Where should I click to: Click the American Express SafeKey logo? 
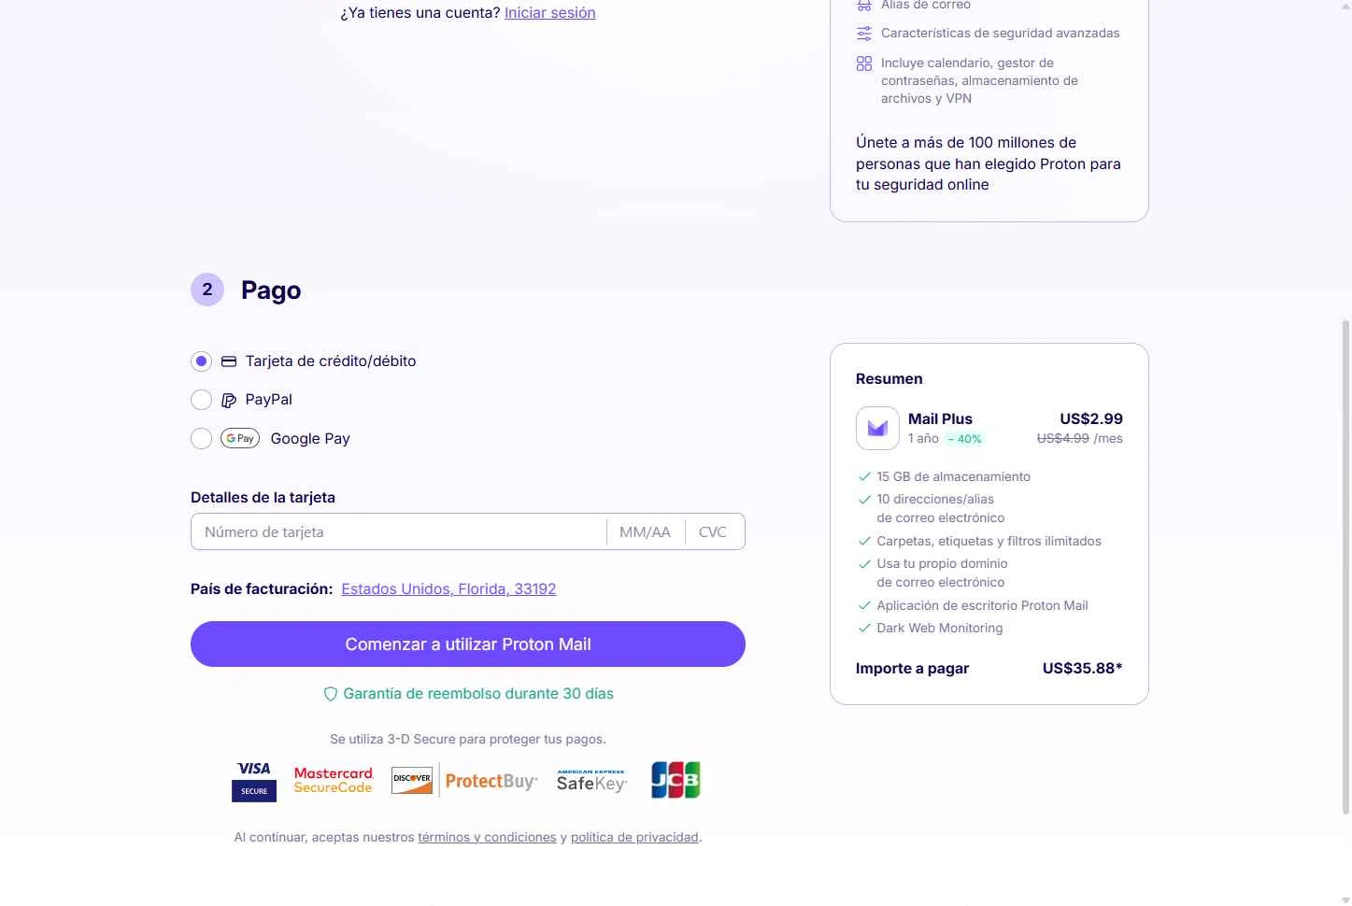pos(591,781)
